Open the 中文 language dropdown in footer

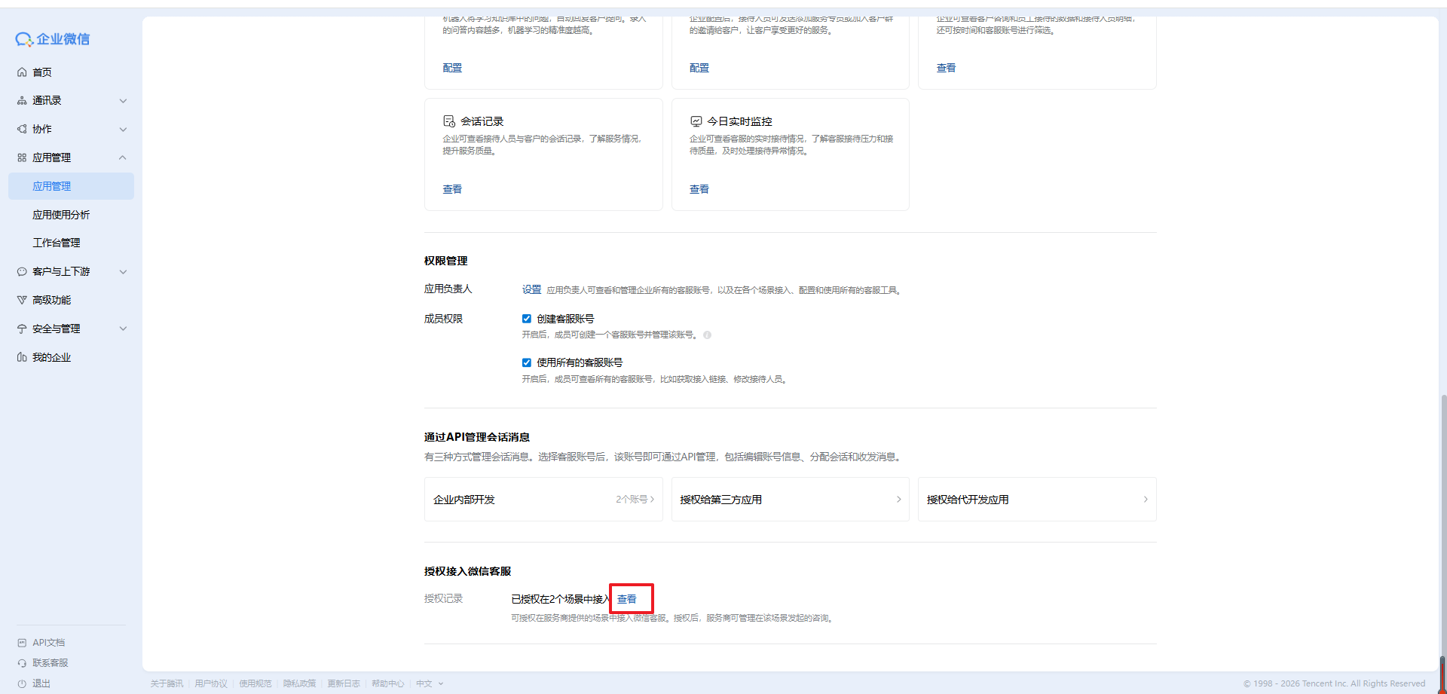click(x=430, y=683)
